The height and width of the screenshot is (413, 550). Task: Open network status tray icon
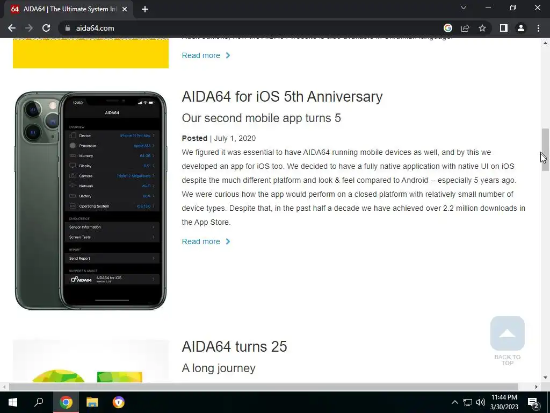pos(468,402)
